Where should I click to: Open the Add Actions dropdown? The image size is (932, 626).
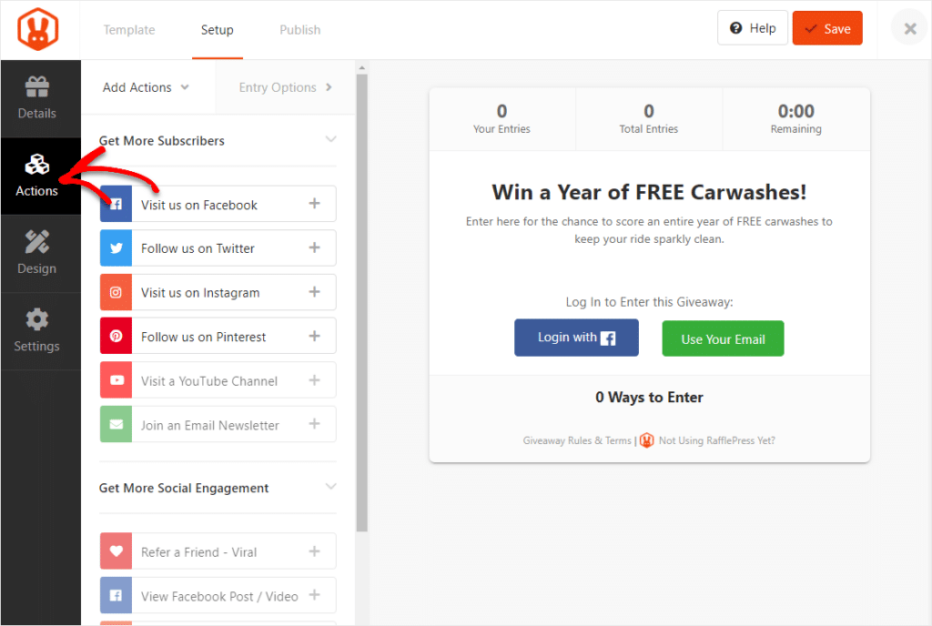coord(146,86)
